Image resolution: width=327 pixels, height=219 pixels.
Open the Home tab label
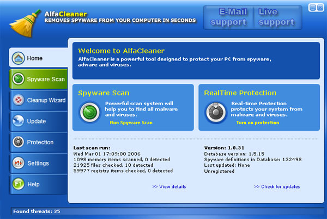tap(35, 58)
